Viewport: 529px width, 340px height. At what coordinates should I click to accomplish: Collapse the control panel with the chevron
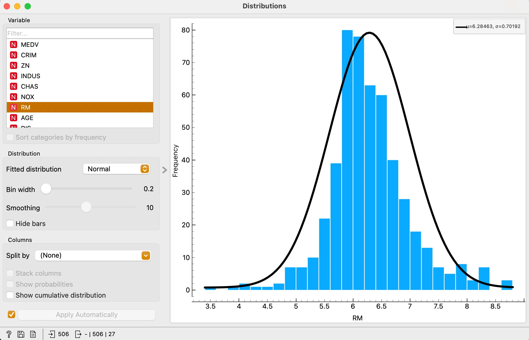164,170
